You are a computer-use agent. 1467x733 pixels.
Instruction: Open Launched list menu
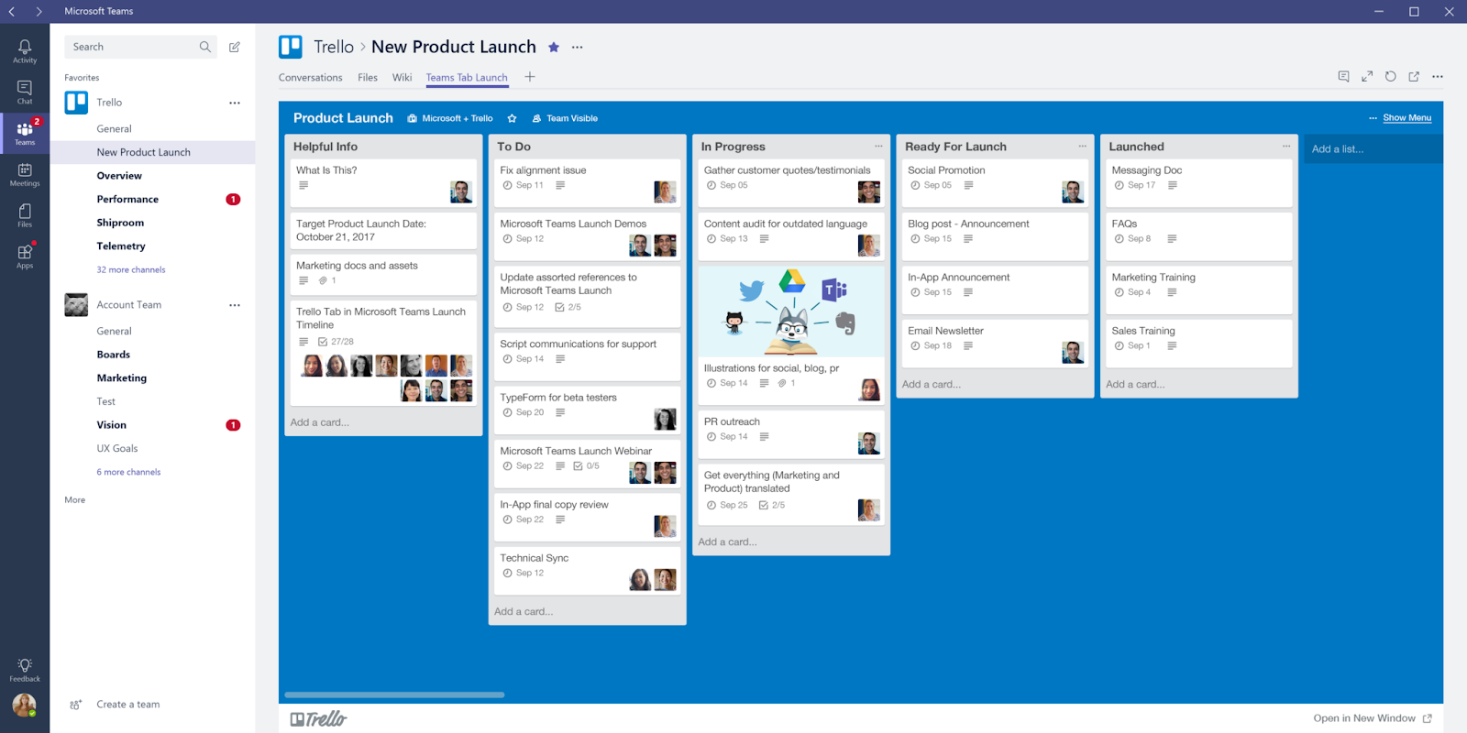tap(1286, 147)
